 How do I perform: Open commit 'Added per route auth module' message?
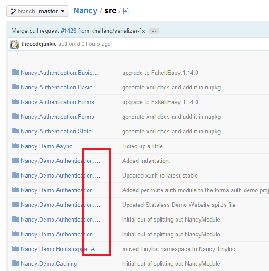[x=196, y=190]
